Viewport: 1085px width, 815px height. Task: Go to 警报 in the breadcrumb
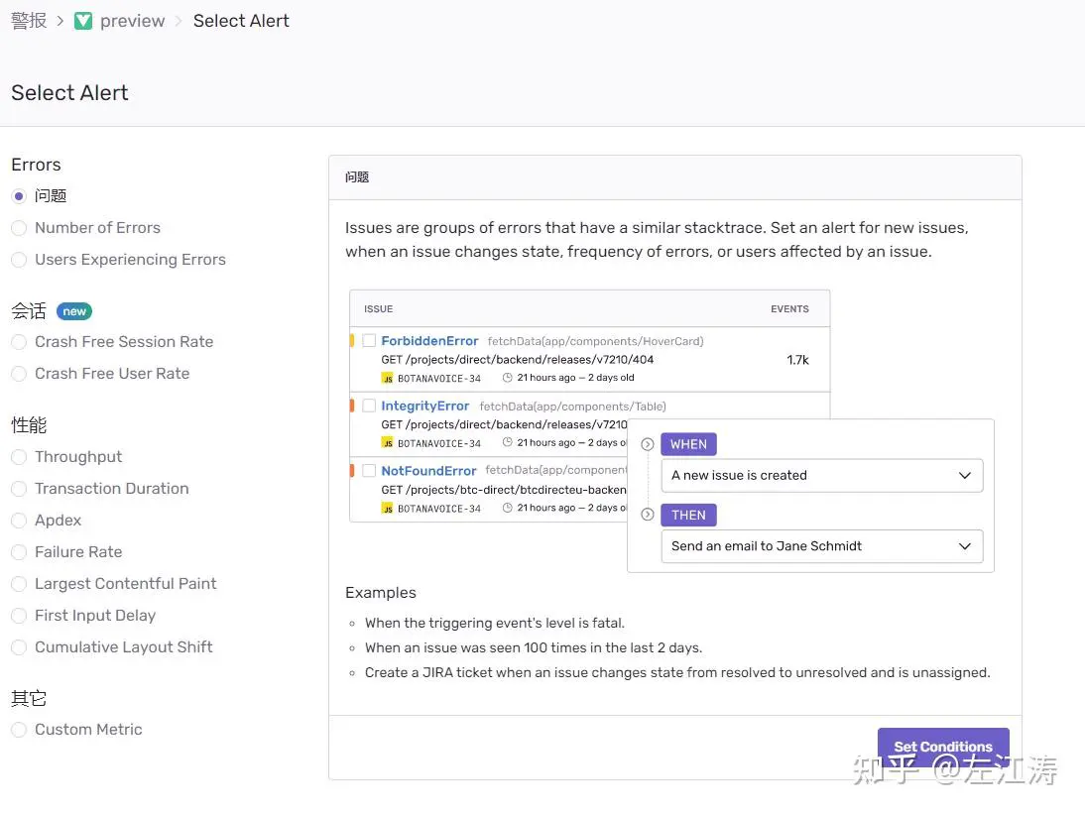pos(29,21)
